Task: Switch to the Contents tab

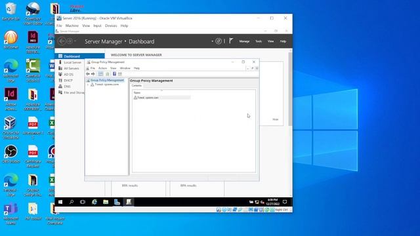Action: coord(136,86)
